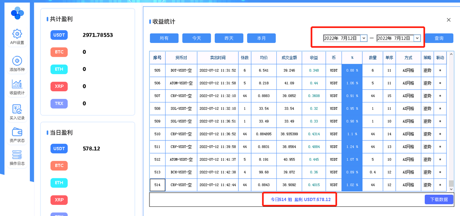The height and width of the screenshot is (216, 460).
Task: Click the summary 今日514 组 盈利 USDT:578.12
Action: coord(301,200)
